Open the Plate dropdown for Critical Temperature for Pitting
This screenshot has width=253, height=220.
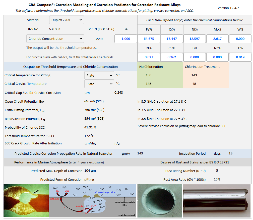click(99, 75)
